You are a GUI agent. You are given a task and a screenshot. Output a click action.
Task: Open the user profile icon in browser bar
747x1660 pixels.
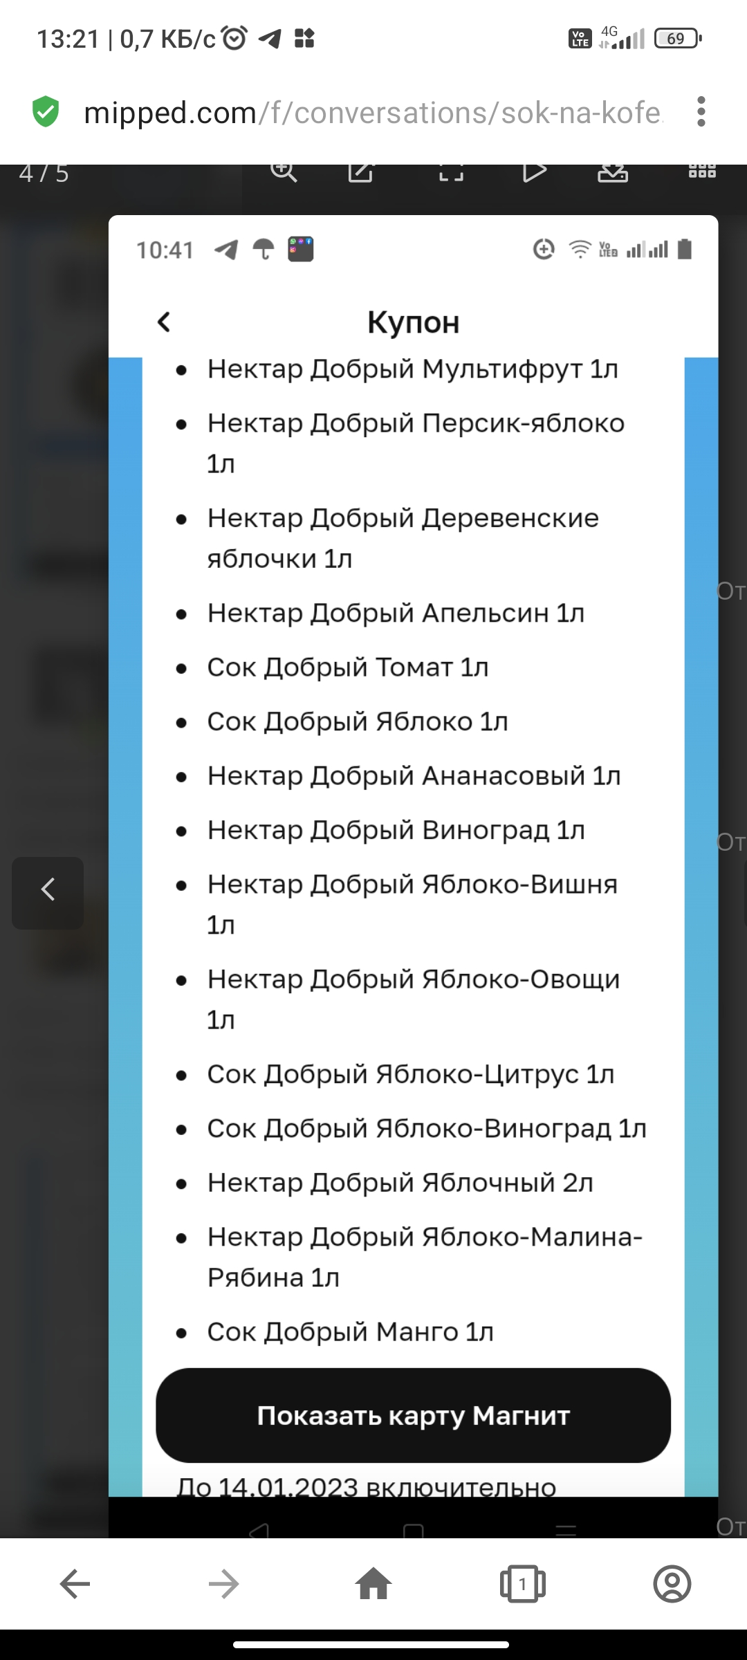pyautogui.click(x=672, y=1584)
